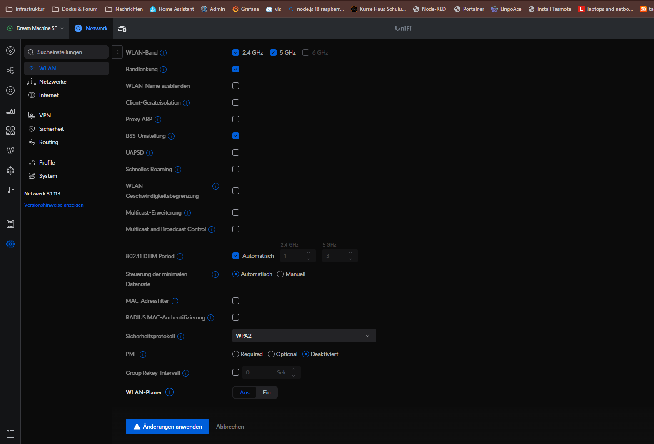Screen dimensions: 654x444
Task: Show info for 802.11 DTIM Period
Action: pos(180,257)
